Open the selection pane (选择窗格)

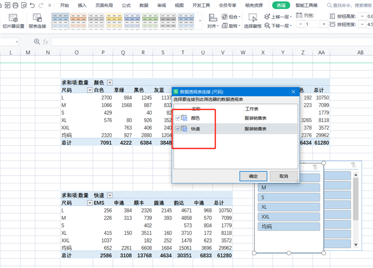[x=253, y=21]
